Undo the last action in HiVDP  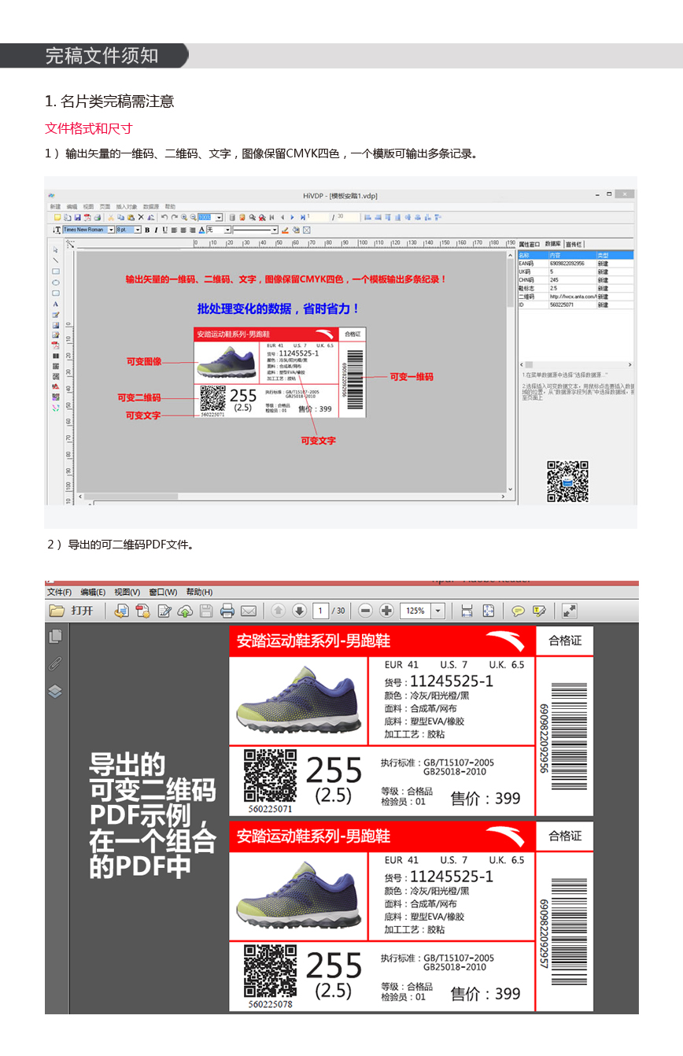coord(164,217)
